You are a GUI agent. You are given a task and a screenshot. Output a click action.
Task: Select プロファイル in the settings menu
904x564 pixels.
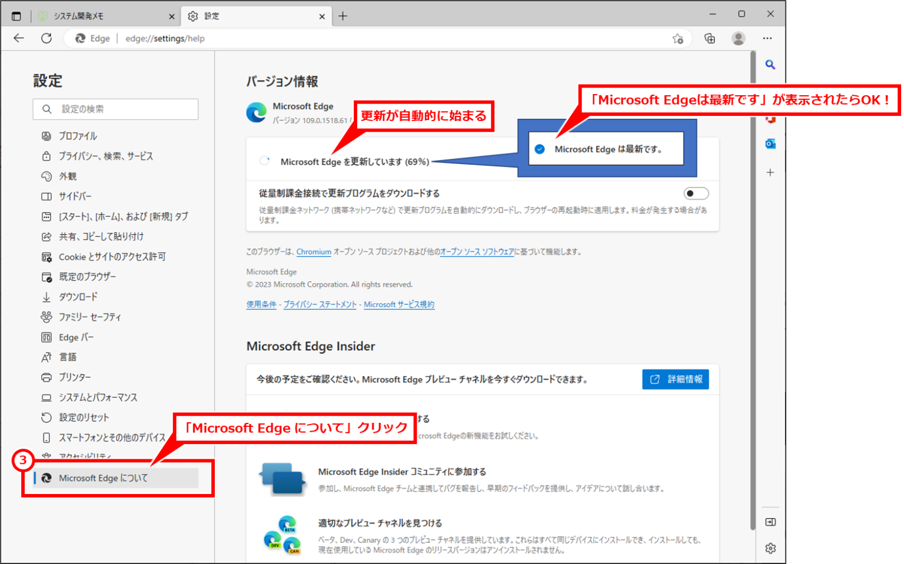click(x=77, y=136)
